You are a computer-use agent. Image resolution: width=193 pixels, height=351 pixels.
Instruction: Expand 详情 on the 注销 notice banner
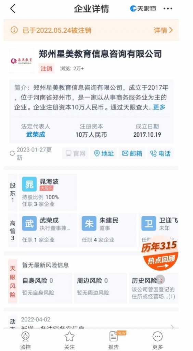[x=163, y=30]
